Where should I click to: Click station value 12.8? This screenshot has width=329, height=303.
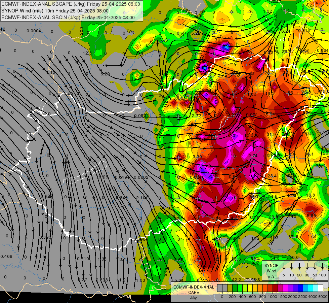87,53
